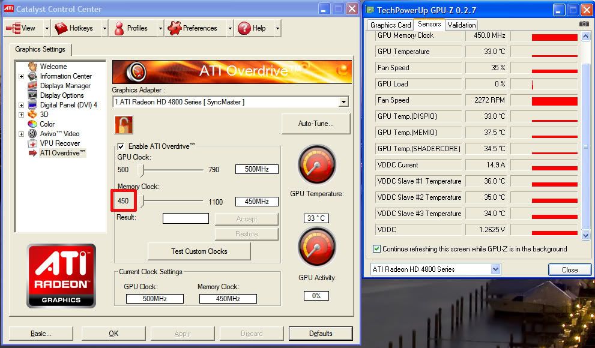Viewport: 595px width, 348px height.
Task: Click the ATI Overdrive red arrow icon
Action: tap(32, 153)
